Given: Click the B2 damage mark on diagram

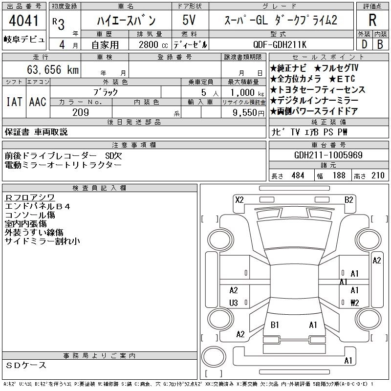Looking at the screenshot, I should click(x=348, y=200).
